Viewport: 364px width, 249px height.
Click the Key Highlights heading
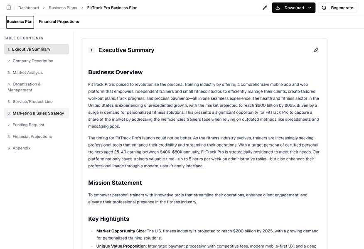point(108,219)
